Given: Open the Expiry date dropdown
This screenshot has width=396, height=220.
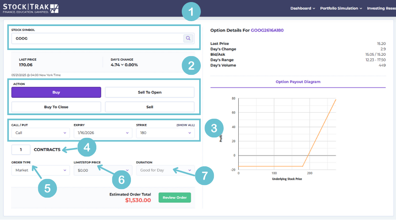Looking at the screenshot, I should (x=103, y=133).
